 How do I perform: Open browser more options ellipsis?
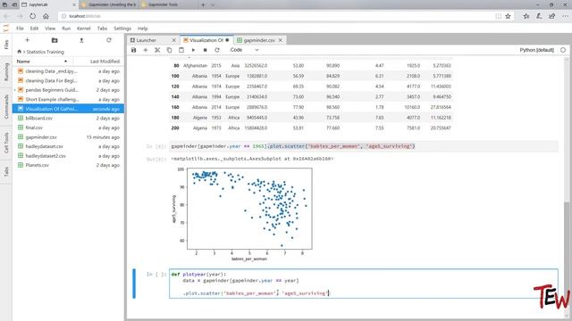565,16
